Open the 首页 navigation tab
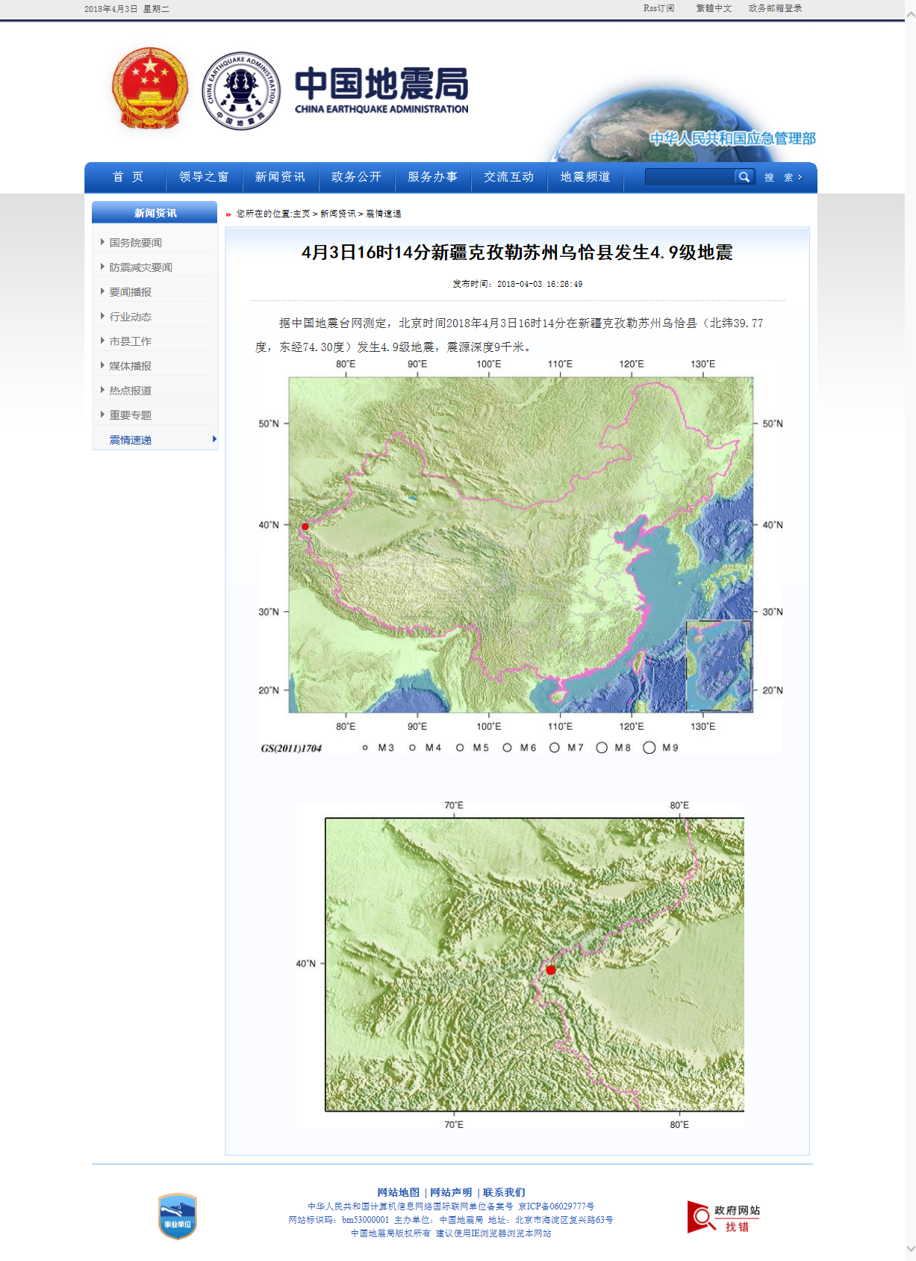The height and width of the screenshot is (1261, 916). tap(128, 177)
